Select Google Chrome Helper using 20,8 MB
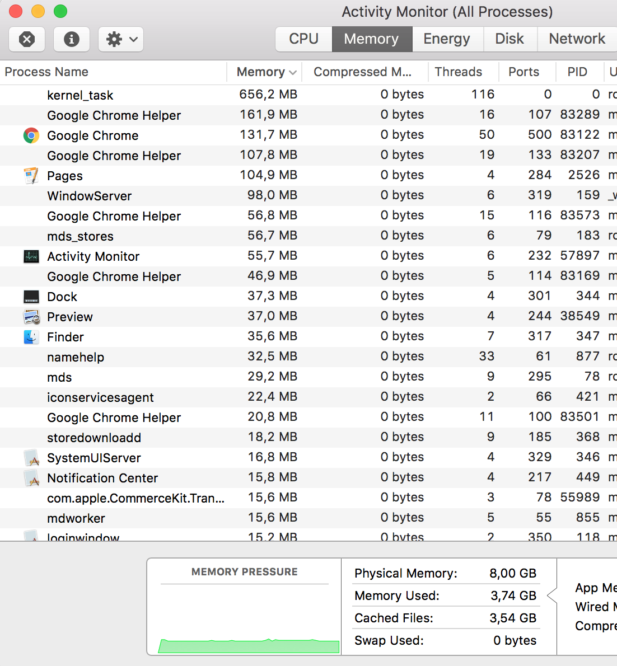This screenshot has width=617, height=666. click(114, 418)
